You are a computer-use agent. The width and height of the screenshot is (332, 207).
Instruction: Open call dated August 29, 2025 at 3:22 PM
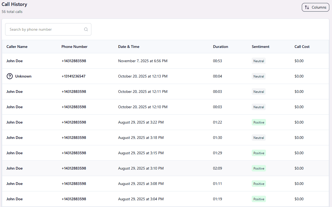[x=165, y=122]
